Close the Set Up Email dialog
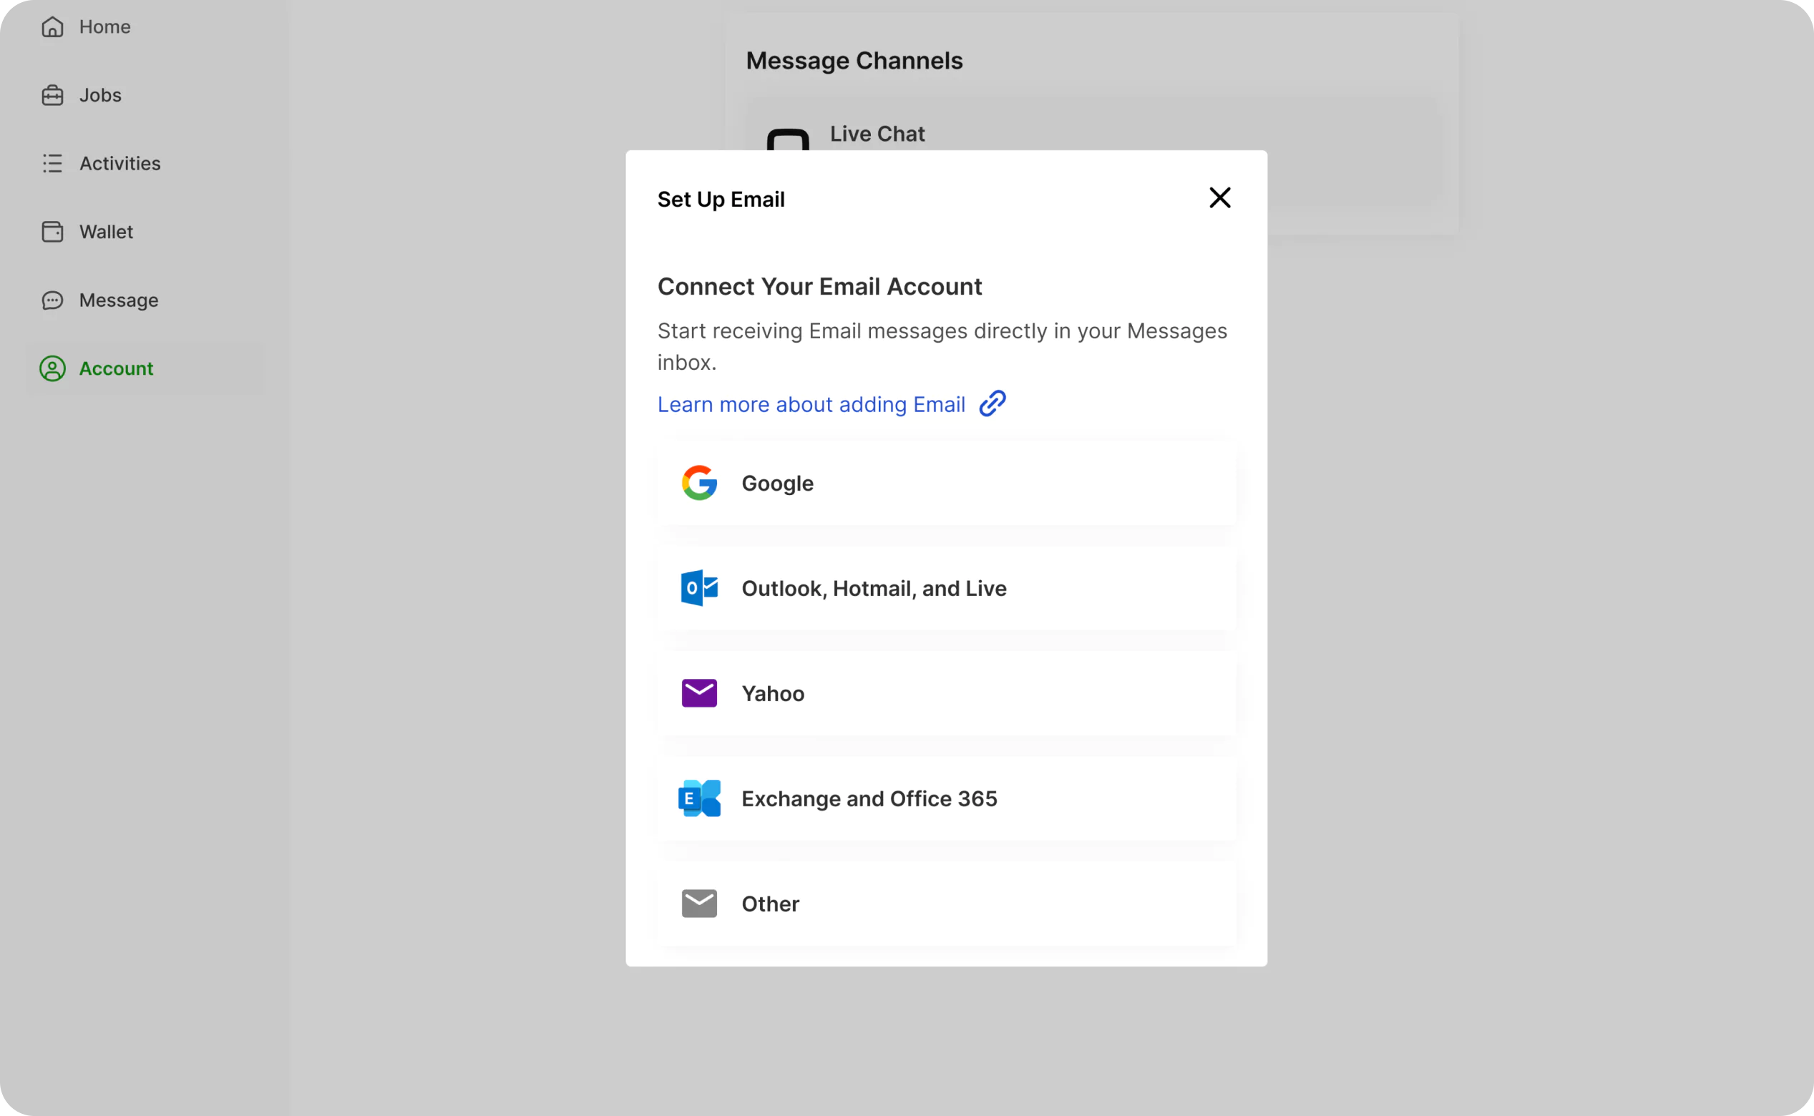Viewport: 1814px width, 1116px height. pyautogui.click(x=1219, y=198)
